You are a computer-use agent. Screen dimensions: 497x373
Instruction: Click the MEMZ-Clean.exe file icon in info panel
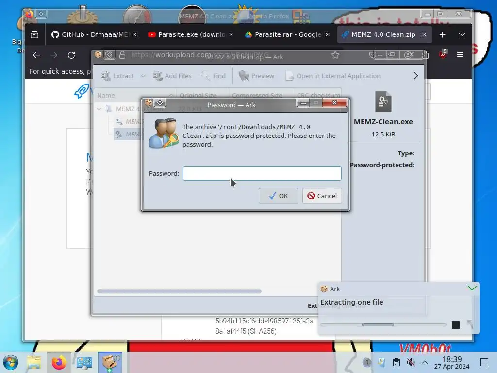[383, 102]
